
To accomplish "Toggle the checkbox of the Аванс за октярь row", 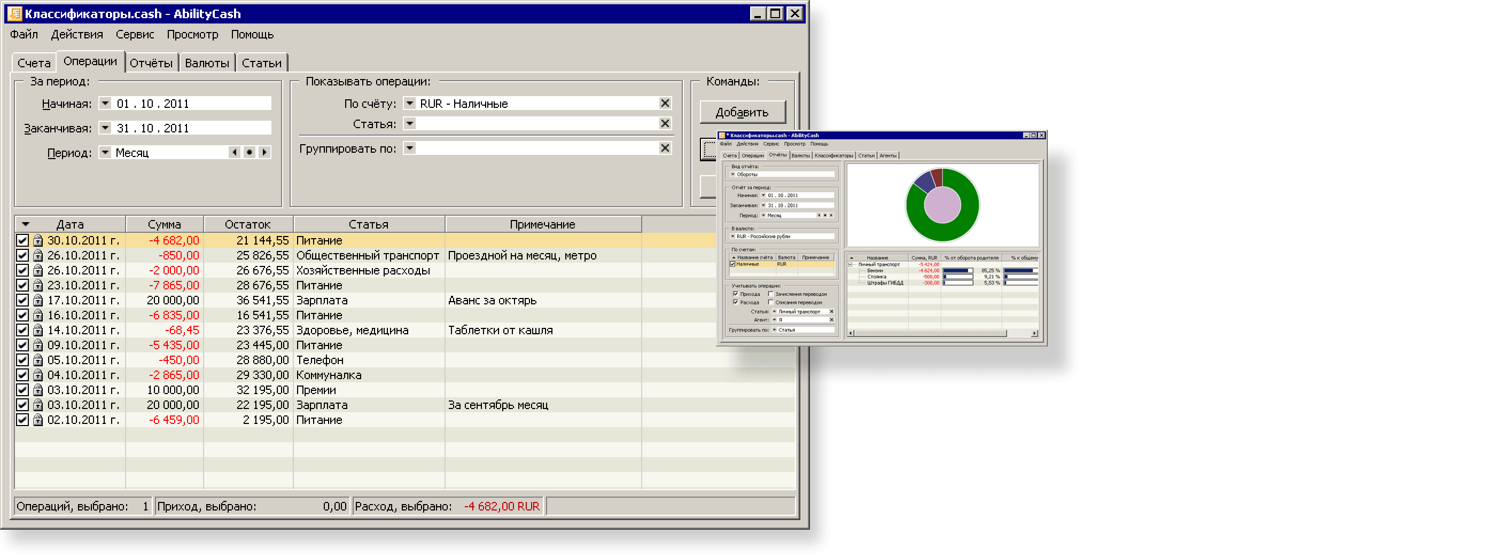I will (22, 300).
